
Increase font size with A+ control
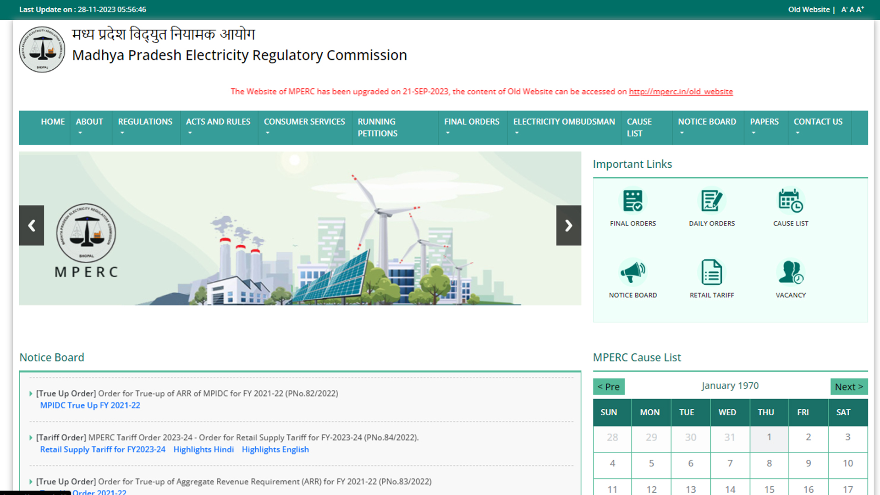(x=860, y=10)
